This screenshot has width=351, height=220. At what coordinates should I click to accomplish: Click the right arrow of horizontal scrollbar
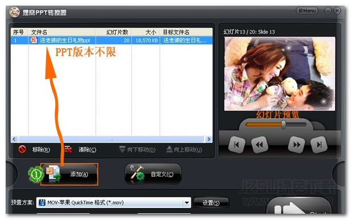point(209,139)
